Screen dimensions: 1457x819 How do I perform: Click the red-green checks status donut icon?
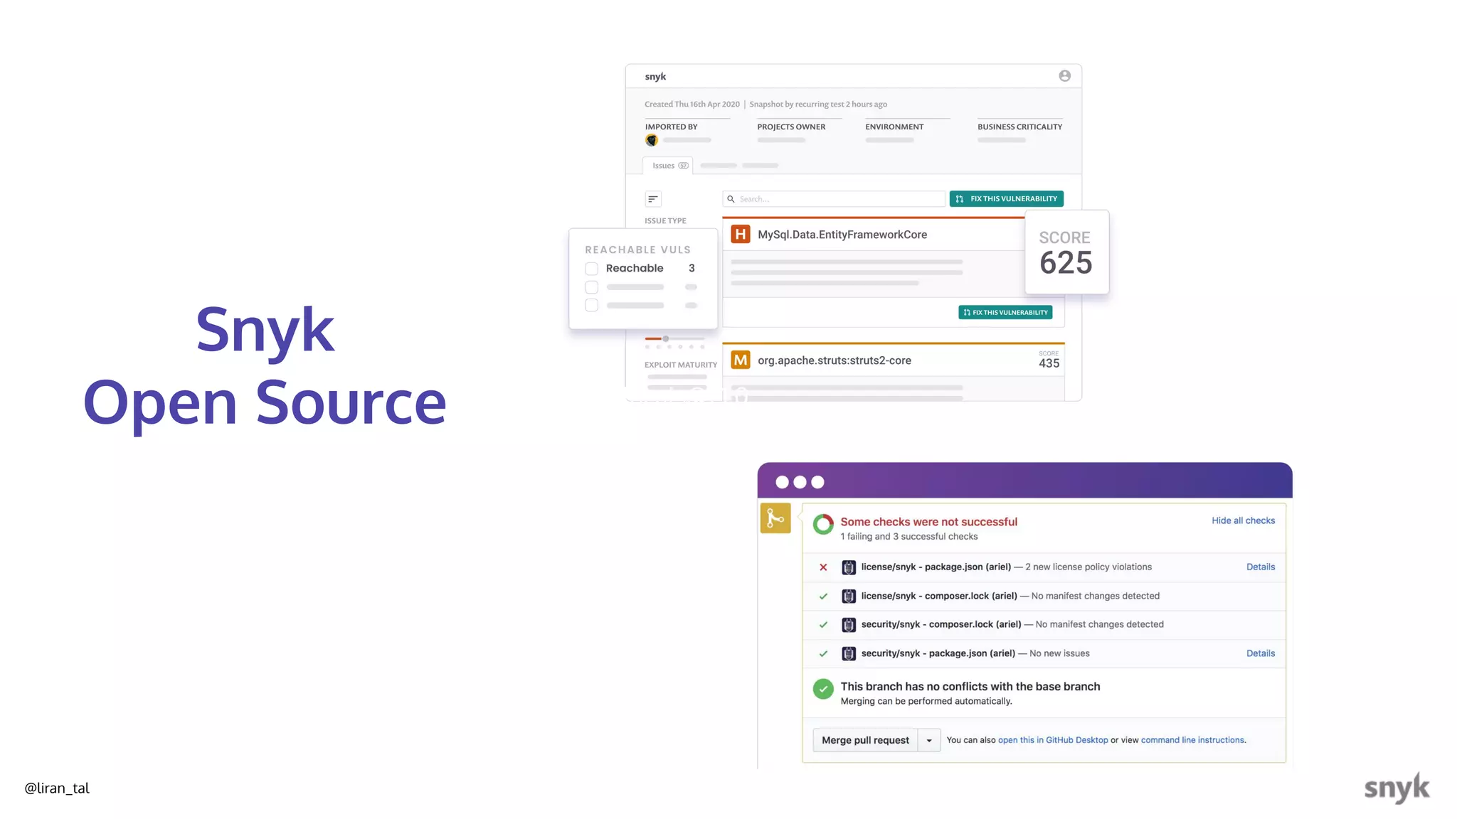(823, 525)
